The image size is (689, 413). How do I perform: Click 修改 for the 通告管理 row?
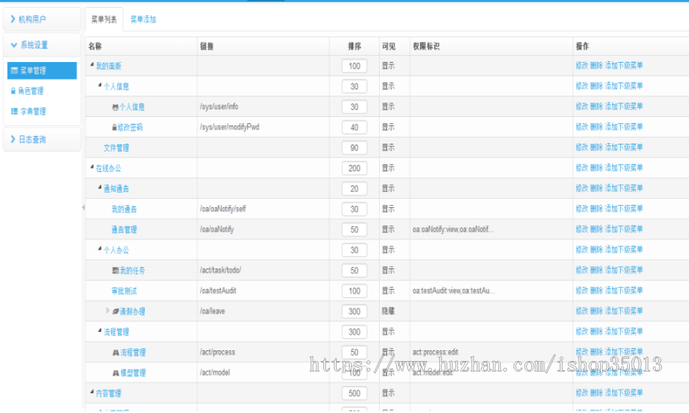click(582, 229)
